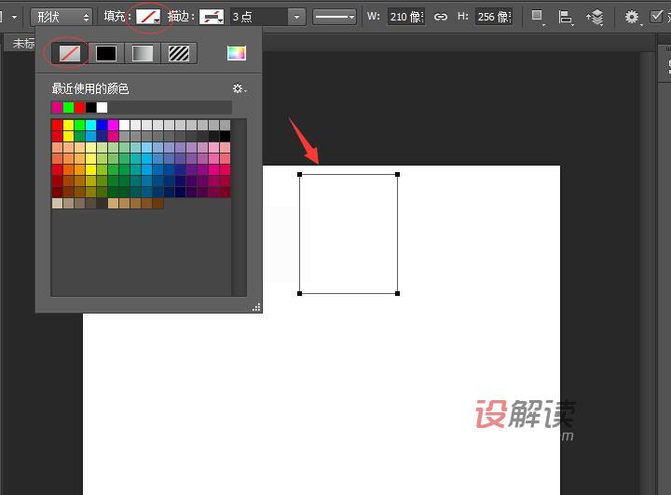Open the path operations icon
This screenshot has width=671, height=495.
pyautogui.click(x=538, y=17)
